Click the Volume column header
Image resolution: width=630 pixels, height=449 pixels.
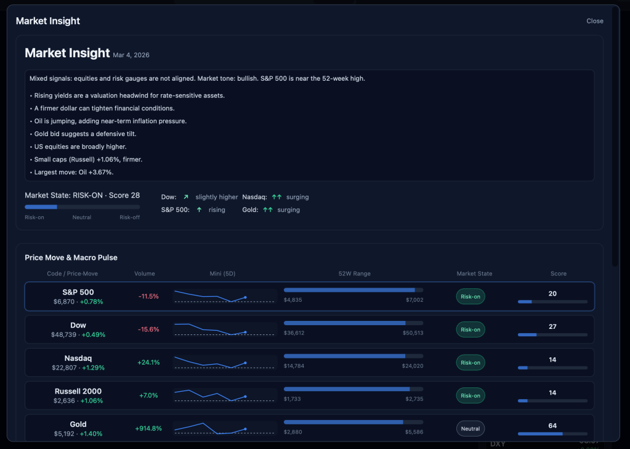tap(145, 273)
